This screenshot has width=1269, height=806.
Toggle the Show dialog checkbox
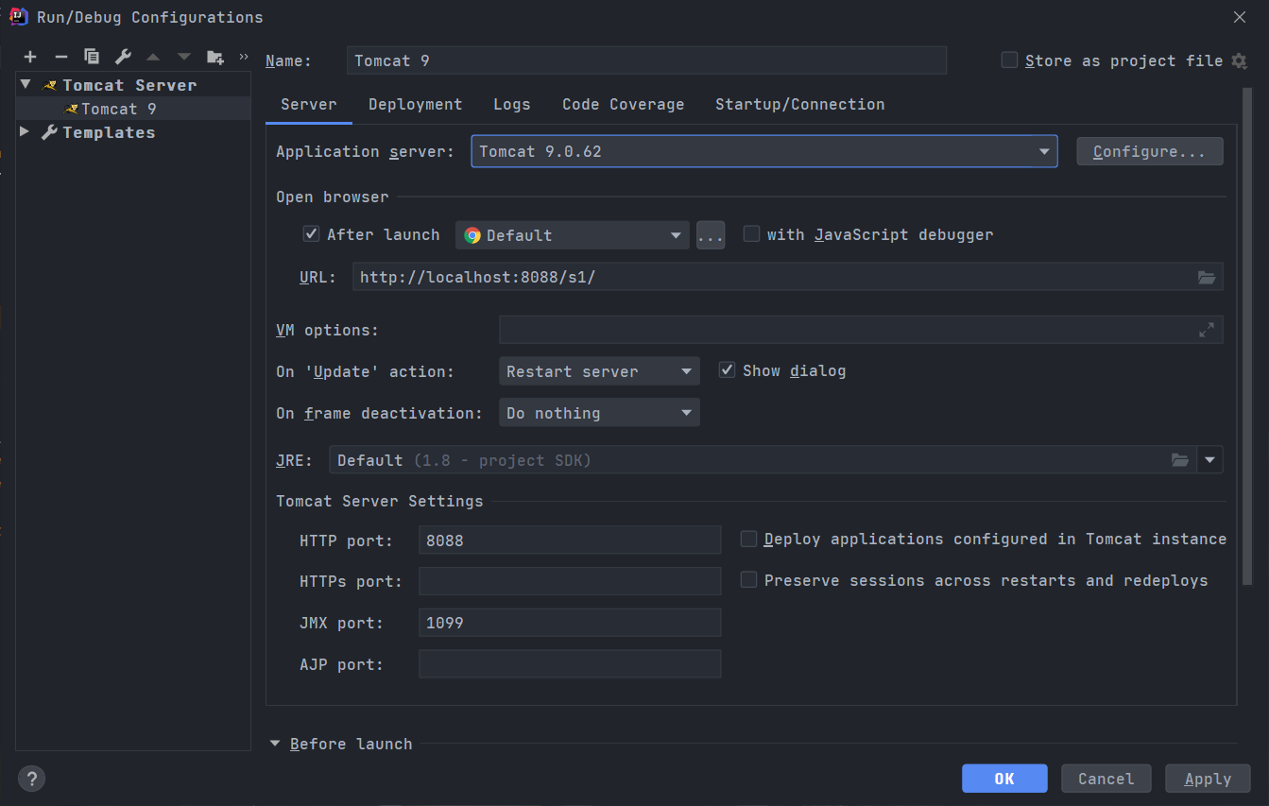727,370
